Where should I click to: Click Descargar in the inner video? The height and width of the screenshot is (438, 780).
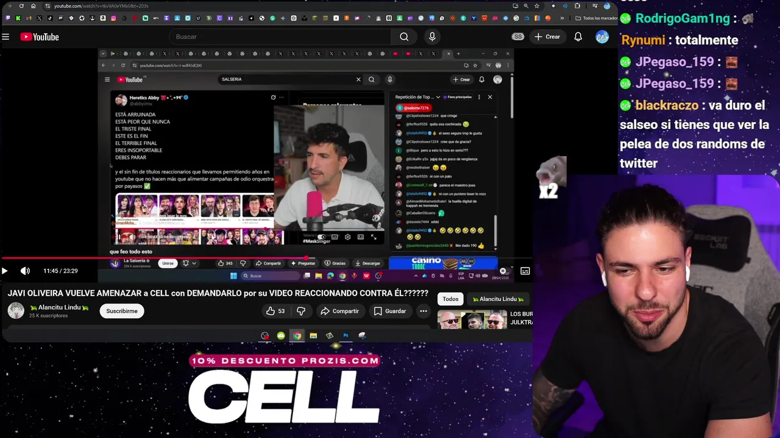(367, 263)
